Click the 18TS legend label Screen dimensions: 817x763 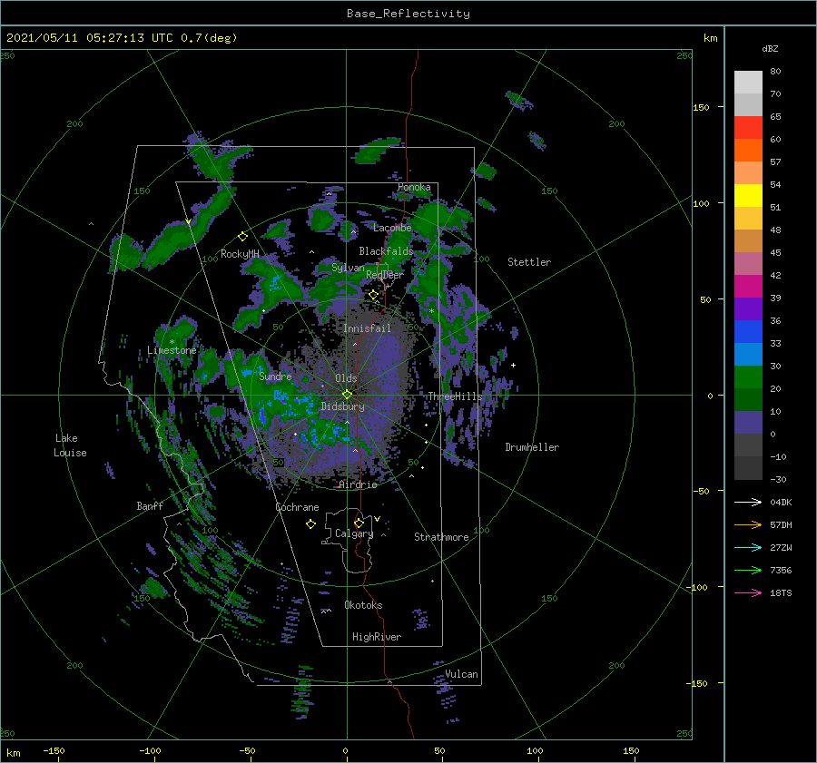[x=781, y=592]
